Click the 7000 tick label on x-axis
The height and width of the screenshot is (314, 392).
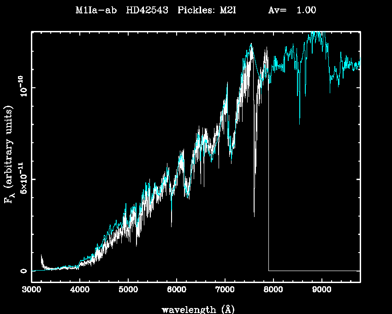click(225, 290)
